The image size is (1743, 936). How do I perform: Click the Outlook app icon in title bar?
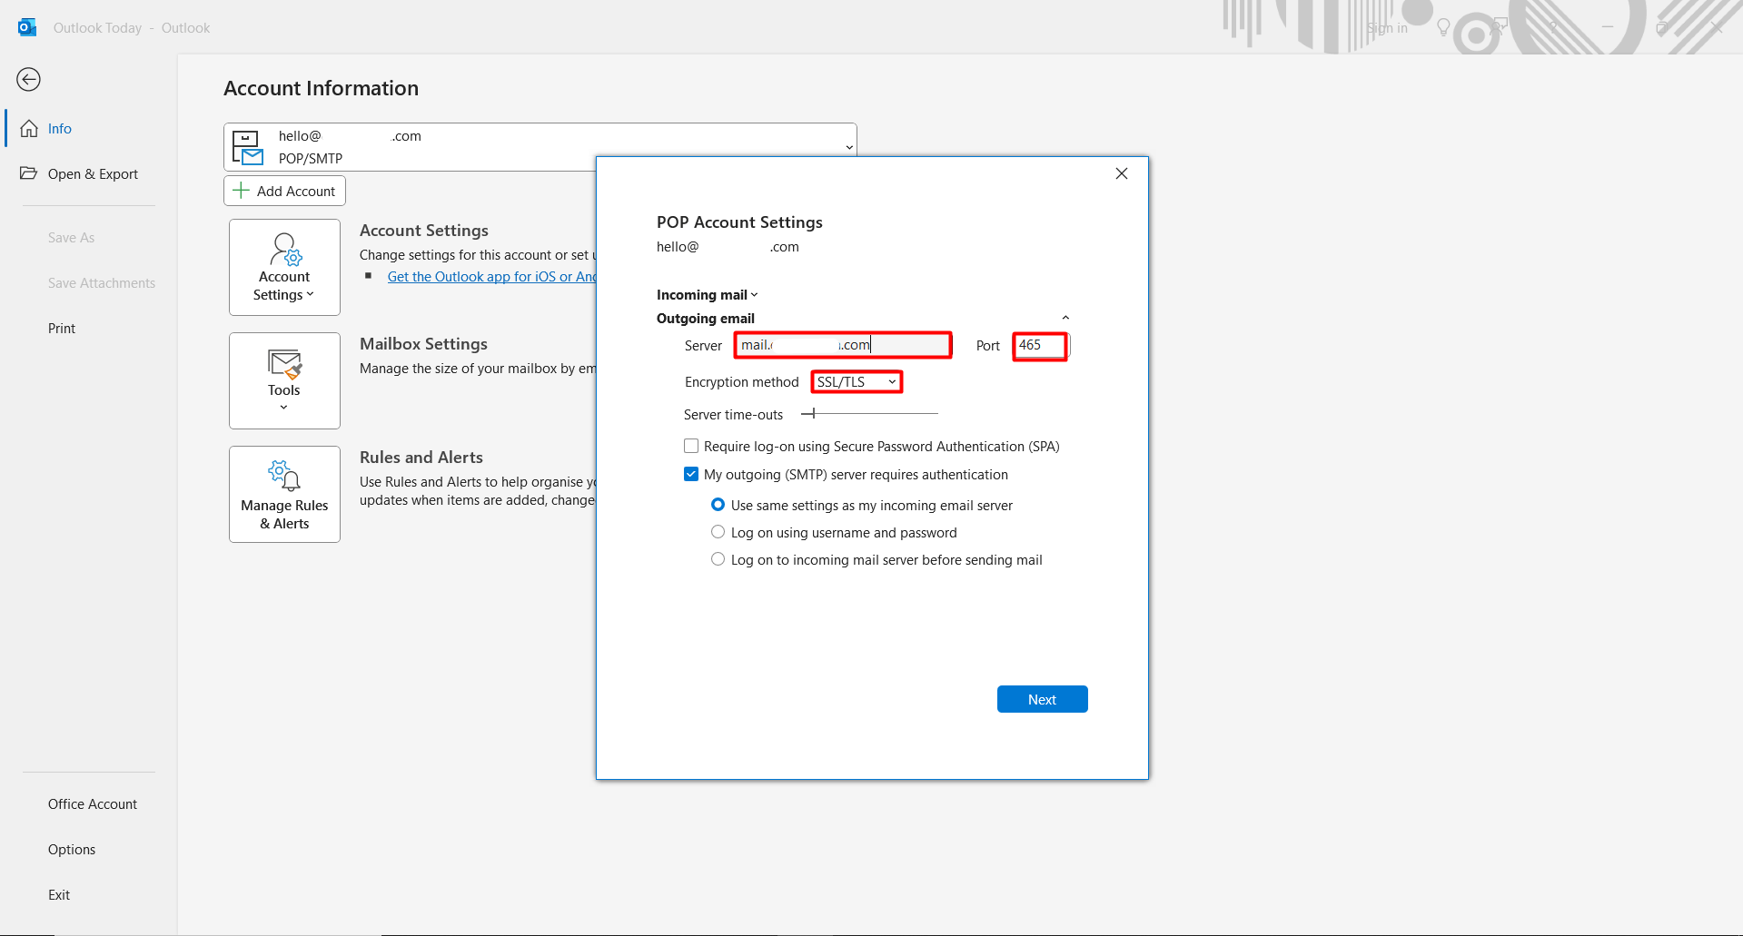tap(27, 27)
